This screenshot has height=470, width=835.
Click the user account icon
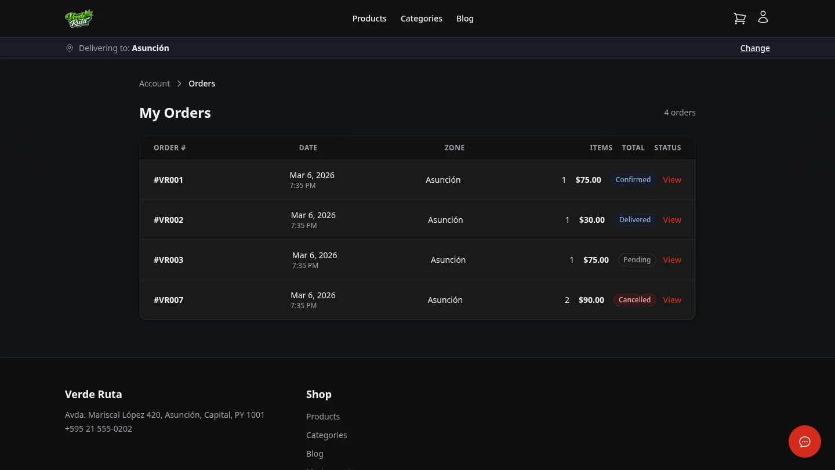[763, 17]
